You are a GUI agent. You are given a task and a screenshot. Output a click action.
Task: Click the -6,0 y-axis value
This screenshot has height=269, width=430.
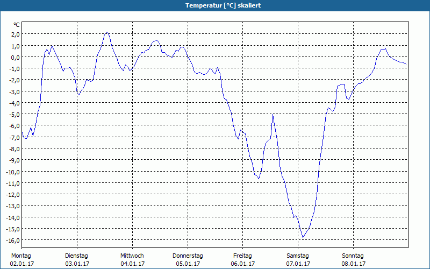(15, 126)
